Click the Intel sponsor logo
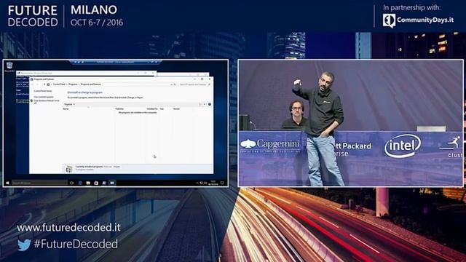 (403, 146)
